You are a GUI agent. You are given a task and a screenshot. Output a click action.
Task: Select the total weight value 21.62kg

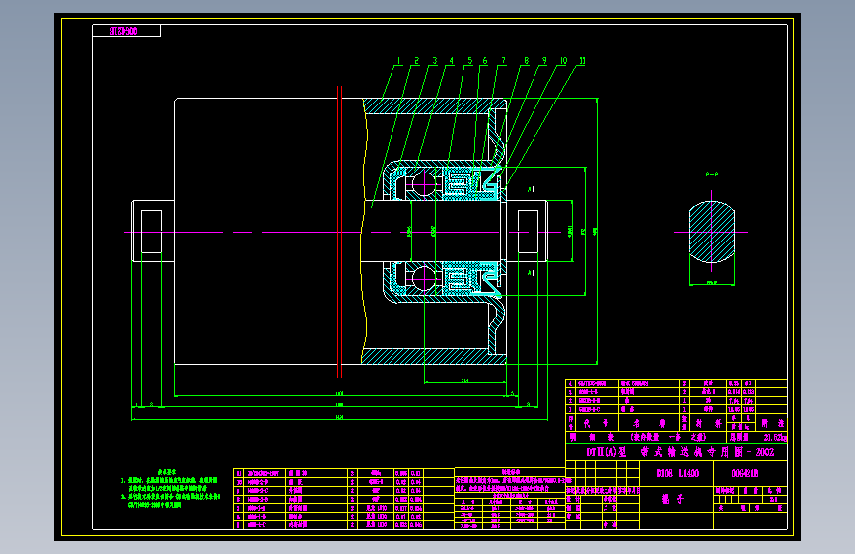tap(775, 438)
